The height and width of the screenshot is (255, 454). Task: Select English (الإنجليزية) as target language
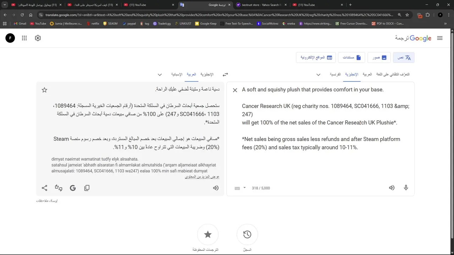point(207,74)
